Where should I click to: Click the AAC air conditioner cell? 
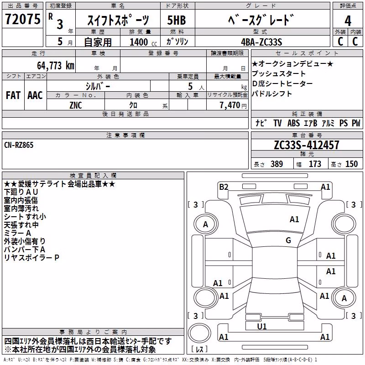click(x=35, y=95)
